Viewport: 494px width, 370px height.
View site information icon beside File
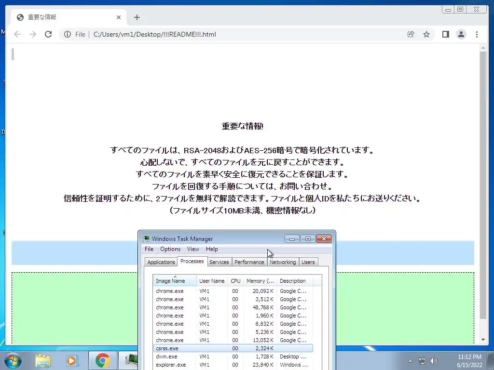[x=68, y=34]
